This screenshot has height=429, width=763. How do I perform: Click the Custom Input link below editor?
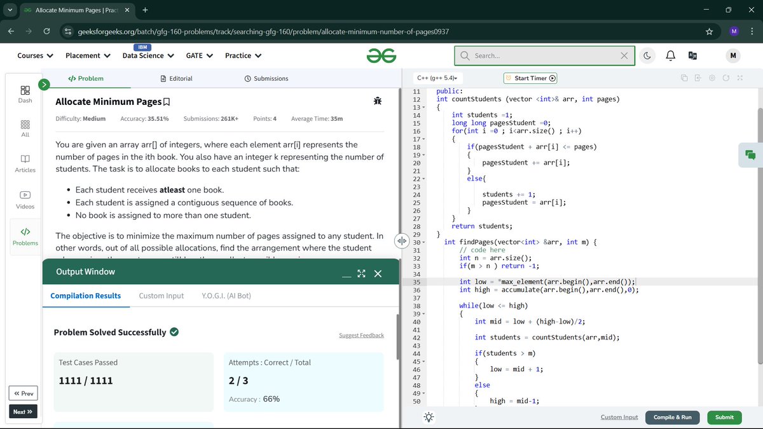(619, 417)
